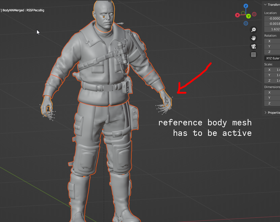Toggle camera view with camera icon
This screenshot has width=280, height=222.
tap(253, 46)
